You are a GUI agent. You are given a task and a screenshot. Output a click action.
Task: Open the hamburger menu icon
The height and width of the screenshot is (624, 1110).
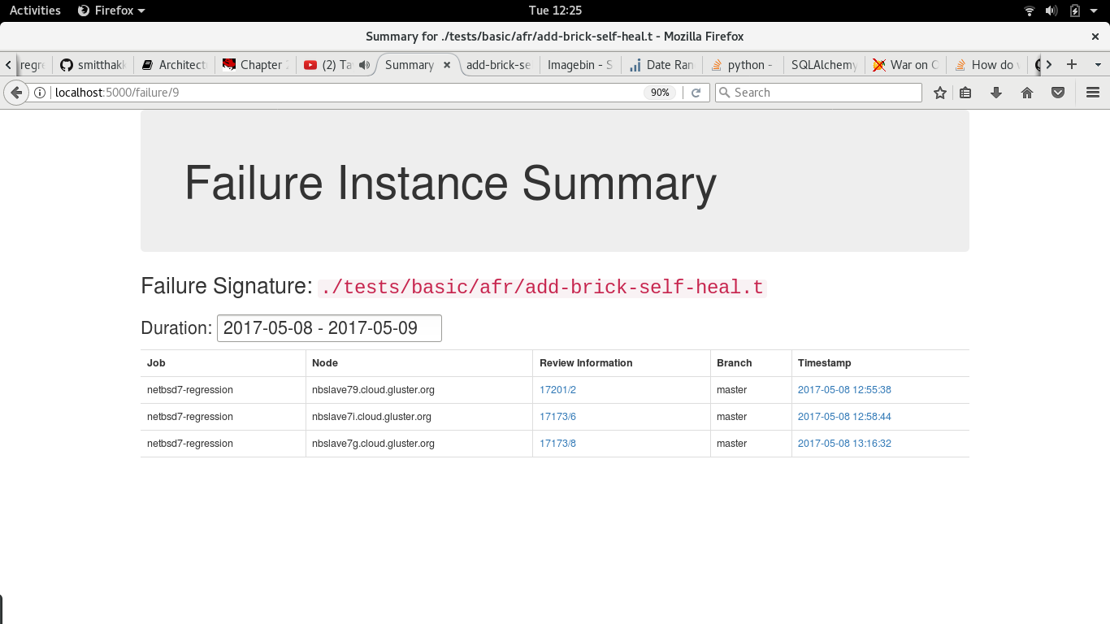pos(1093,93)
